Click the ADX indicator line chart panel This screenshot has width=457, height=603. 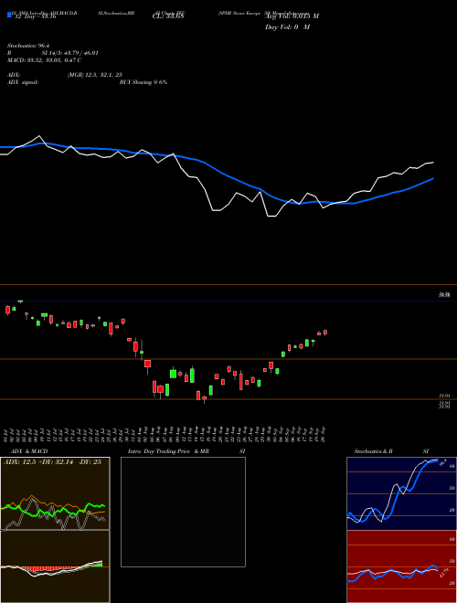tap(55, 493)
